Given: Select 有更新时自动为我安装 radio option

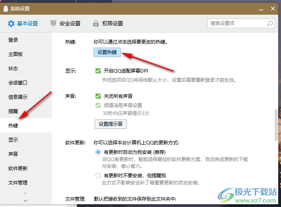Looking at the screenshot, I should coord(98,152).
